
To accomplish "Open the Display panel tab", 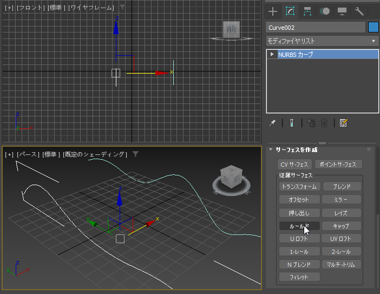I will click(342, 11).
